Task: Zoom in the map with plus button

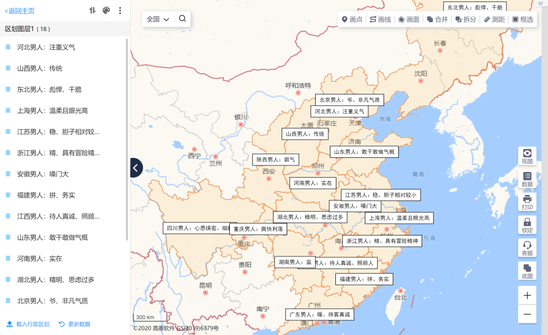Action: coord(527,295)
